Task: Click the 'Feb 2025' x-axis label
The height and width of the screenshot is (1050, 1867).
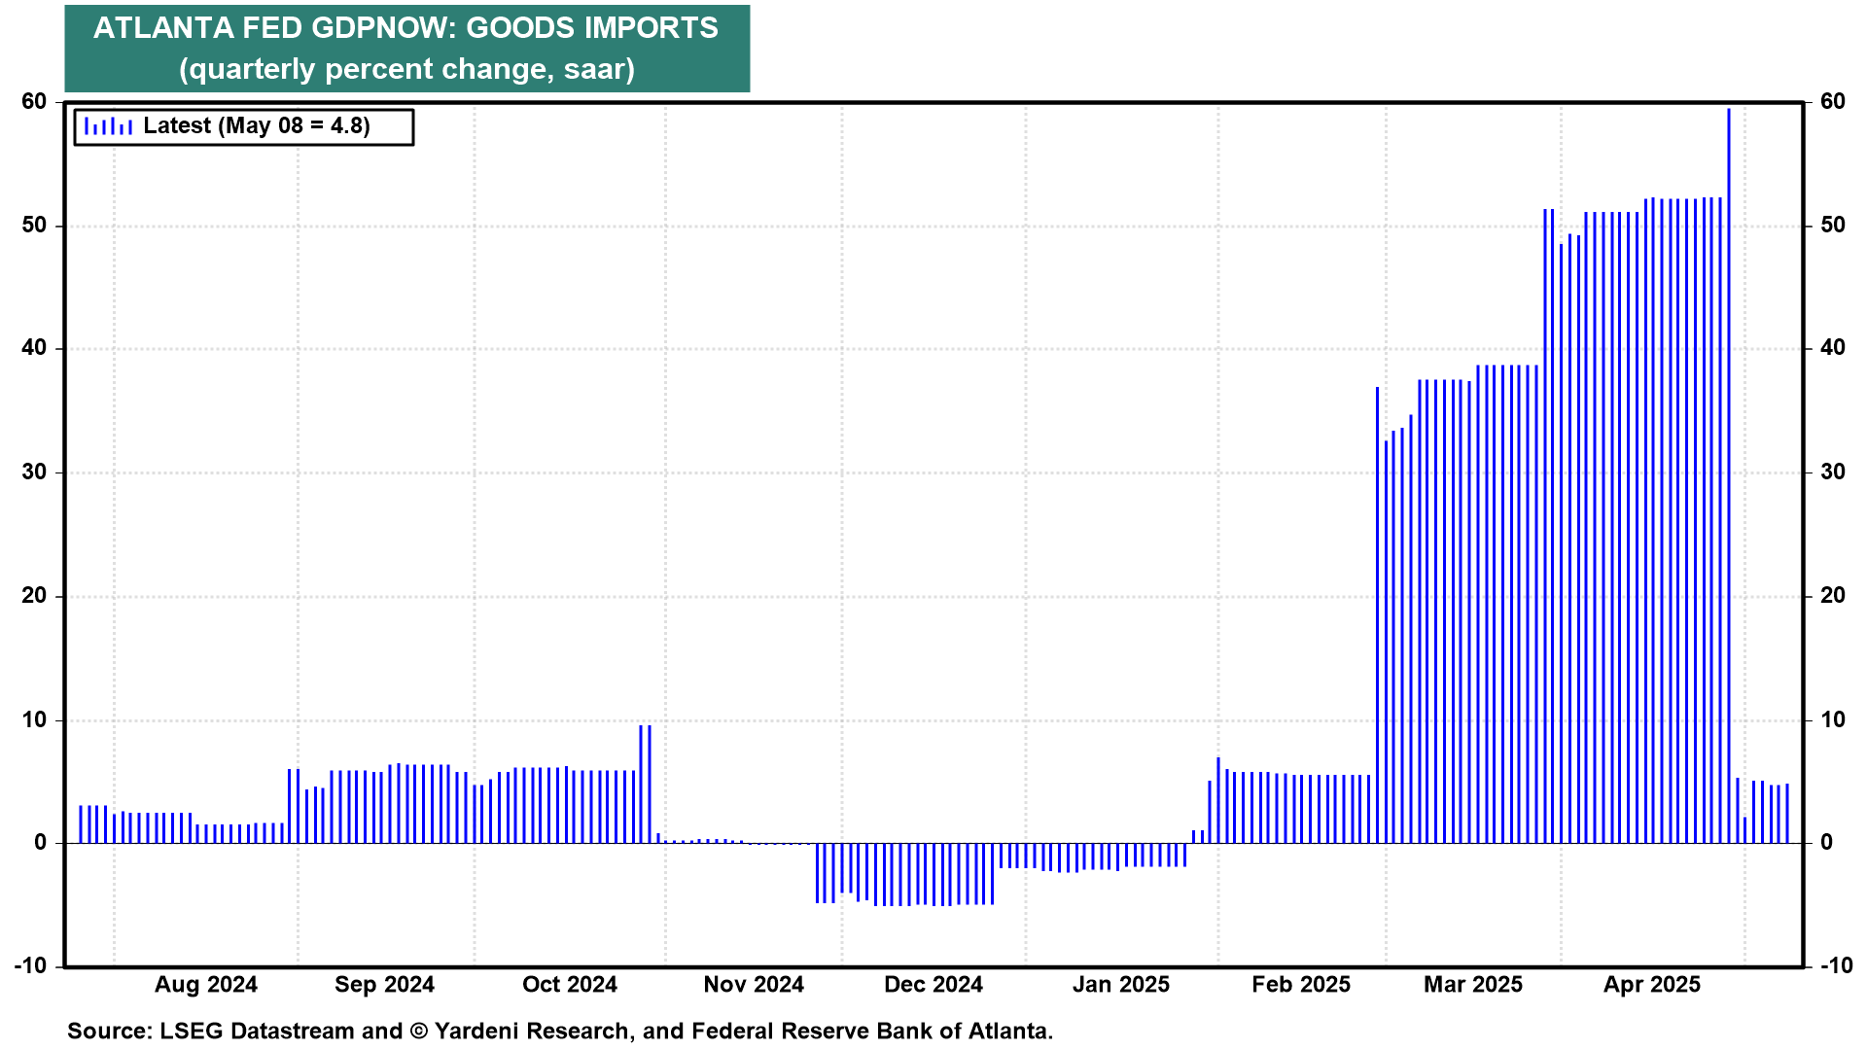Action: 1301,985
